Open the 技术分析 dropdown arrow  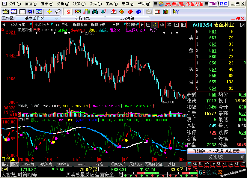(x=51, y=25)
